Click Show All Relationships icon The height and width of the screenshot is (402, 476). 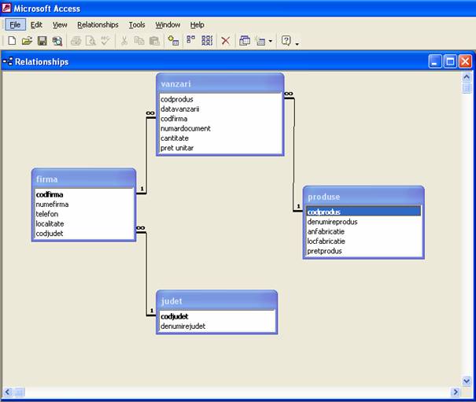tap(207, 41)
